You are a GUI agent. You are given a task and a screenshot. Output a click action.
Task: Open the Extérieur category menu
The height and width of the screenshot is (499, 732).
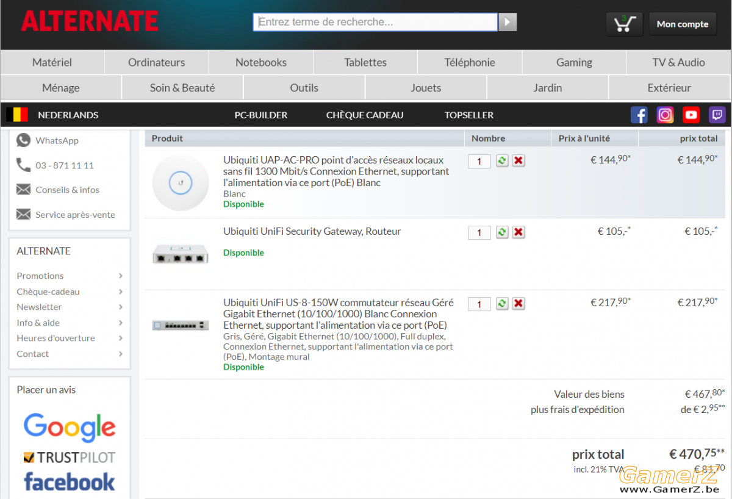669,88
